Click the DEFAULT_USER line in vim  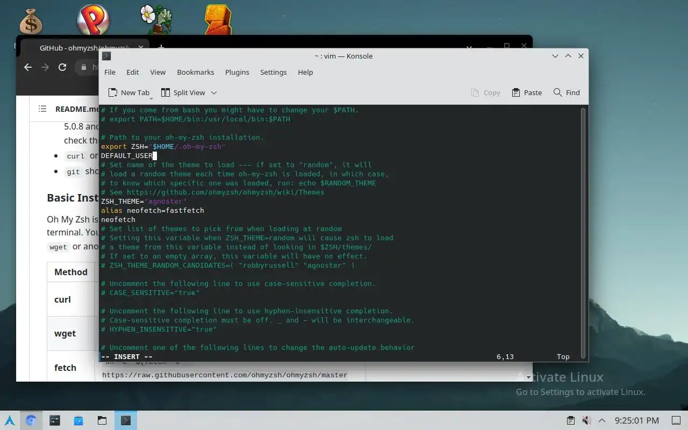coord(127,156)
